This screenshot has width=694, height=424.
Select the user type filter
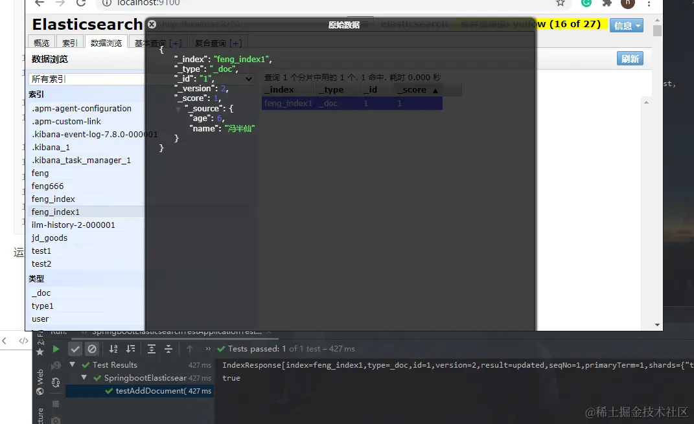[x=40, y=318]
